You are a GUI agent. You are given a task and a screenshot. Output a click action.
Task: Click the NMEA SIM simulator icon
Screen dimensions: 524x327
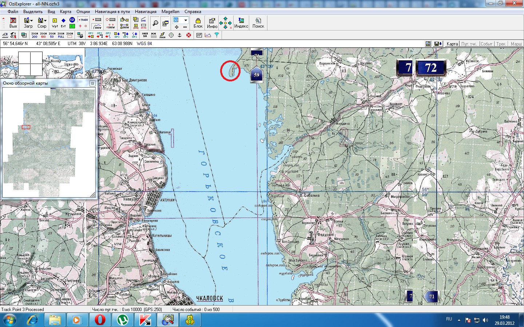point(145,35)
